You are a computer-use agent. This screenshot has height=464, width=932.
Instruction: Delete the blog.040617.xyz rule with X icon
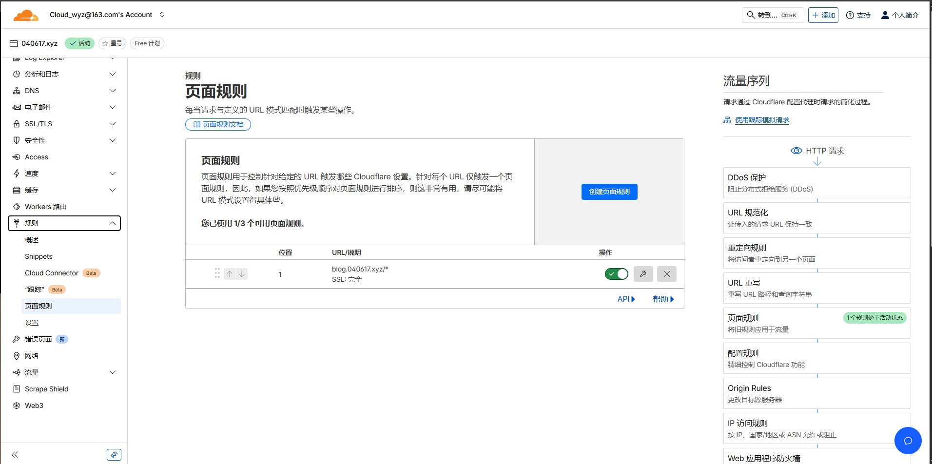[x=666, y=273]
